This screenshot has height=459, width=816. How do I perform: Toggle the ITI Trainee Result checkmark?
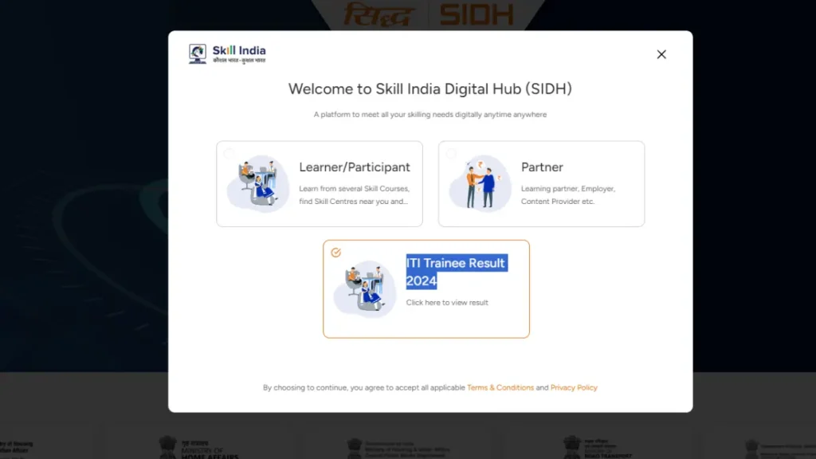pyautogui.click(x=335, y=253)
